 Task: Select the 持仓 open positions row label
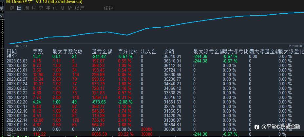coord(12,56)
